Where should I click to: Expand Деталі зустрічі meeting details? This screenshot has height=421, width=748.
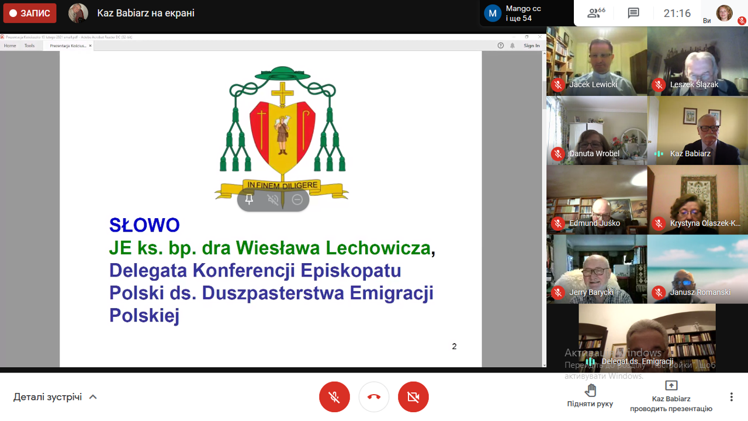(x=55, y=397)
